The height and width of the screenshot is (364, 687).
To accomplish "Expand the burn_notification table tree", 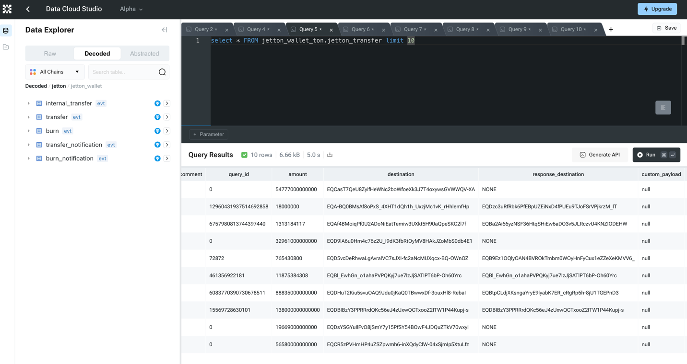I will pyautogui.click(x=29, y=159).
